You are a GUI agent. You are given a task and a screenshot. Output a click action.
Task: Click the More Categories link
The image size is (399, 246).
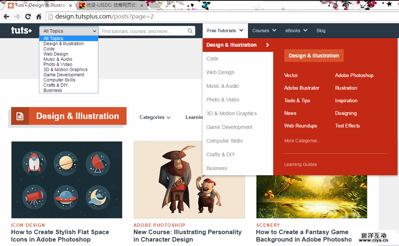click(302, 141)
